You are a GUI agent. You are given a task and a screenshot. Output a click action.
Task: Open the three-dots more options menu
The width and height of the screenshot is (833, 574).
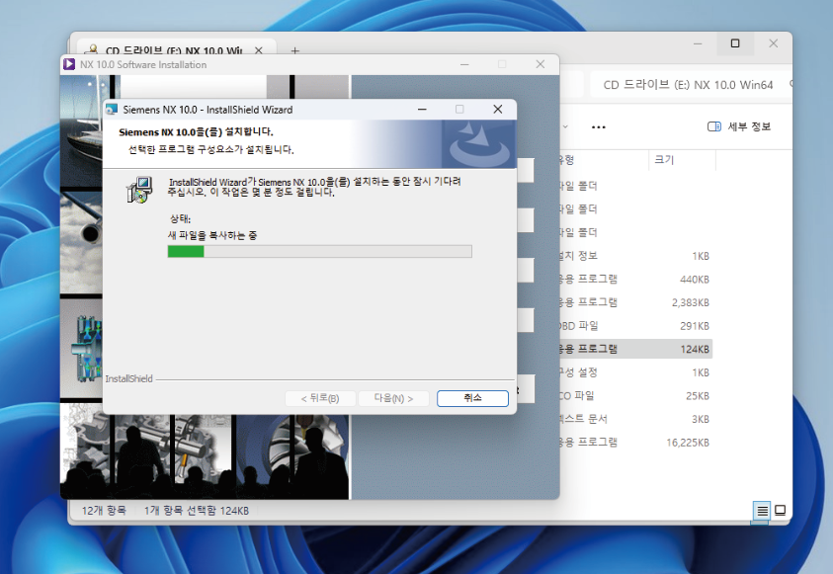[x=598, y=126]
